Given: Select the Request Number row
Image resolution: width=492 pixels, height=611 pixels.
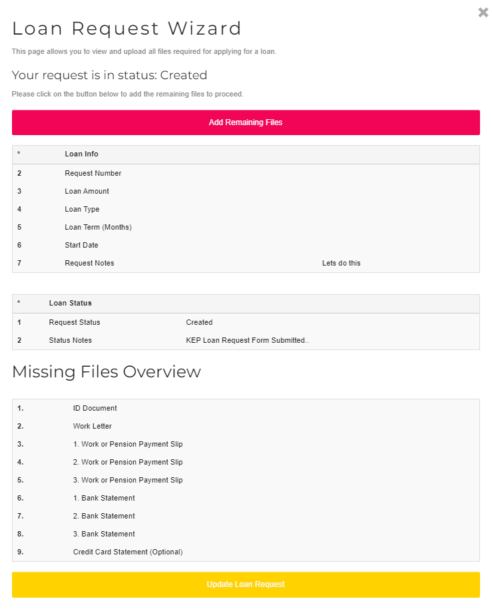Looking at the screenshot, I should pyautogui.click(x=93, y=173).
